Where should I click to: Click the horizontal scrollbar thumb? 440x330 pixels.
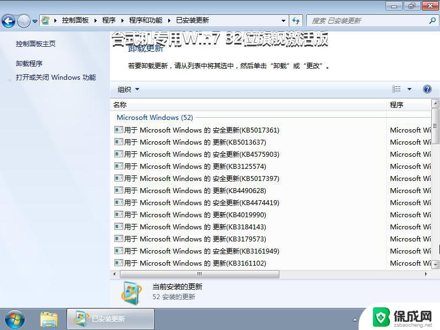click(200, 274)
